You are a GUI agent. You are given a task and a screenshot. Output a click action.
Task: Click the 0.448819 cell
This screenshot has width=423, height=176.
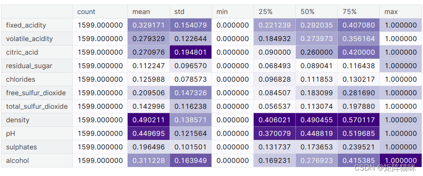pos(317,133)
